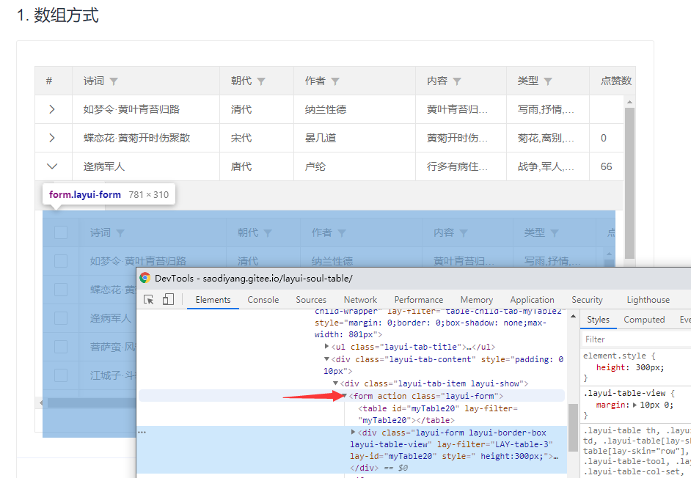The image size is (691, 478).
Task: Click the 内容 filter icon in the child table header
Action: coord(464,233)
